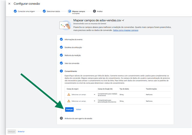Screen dimensions: 192x135
Task: Click the Valor da conversão checkmark icon
Action: (x=61, y=63)
